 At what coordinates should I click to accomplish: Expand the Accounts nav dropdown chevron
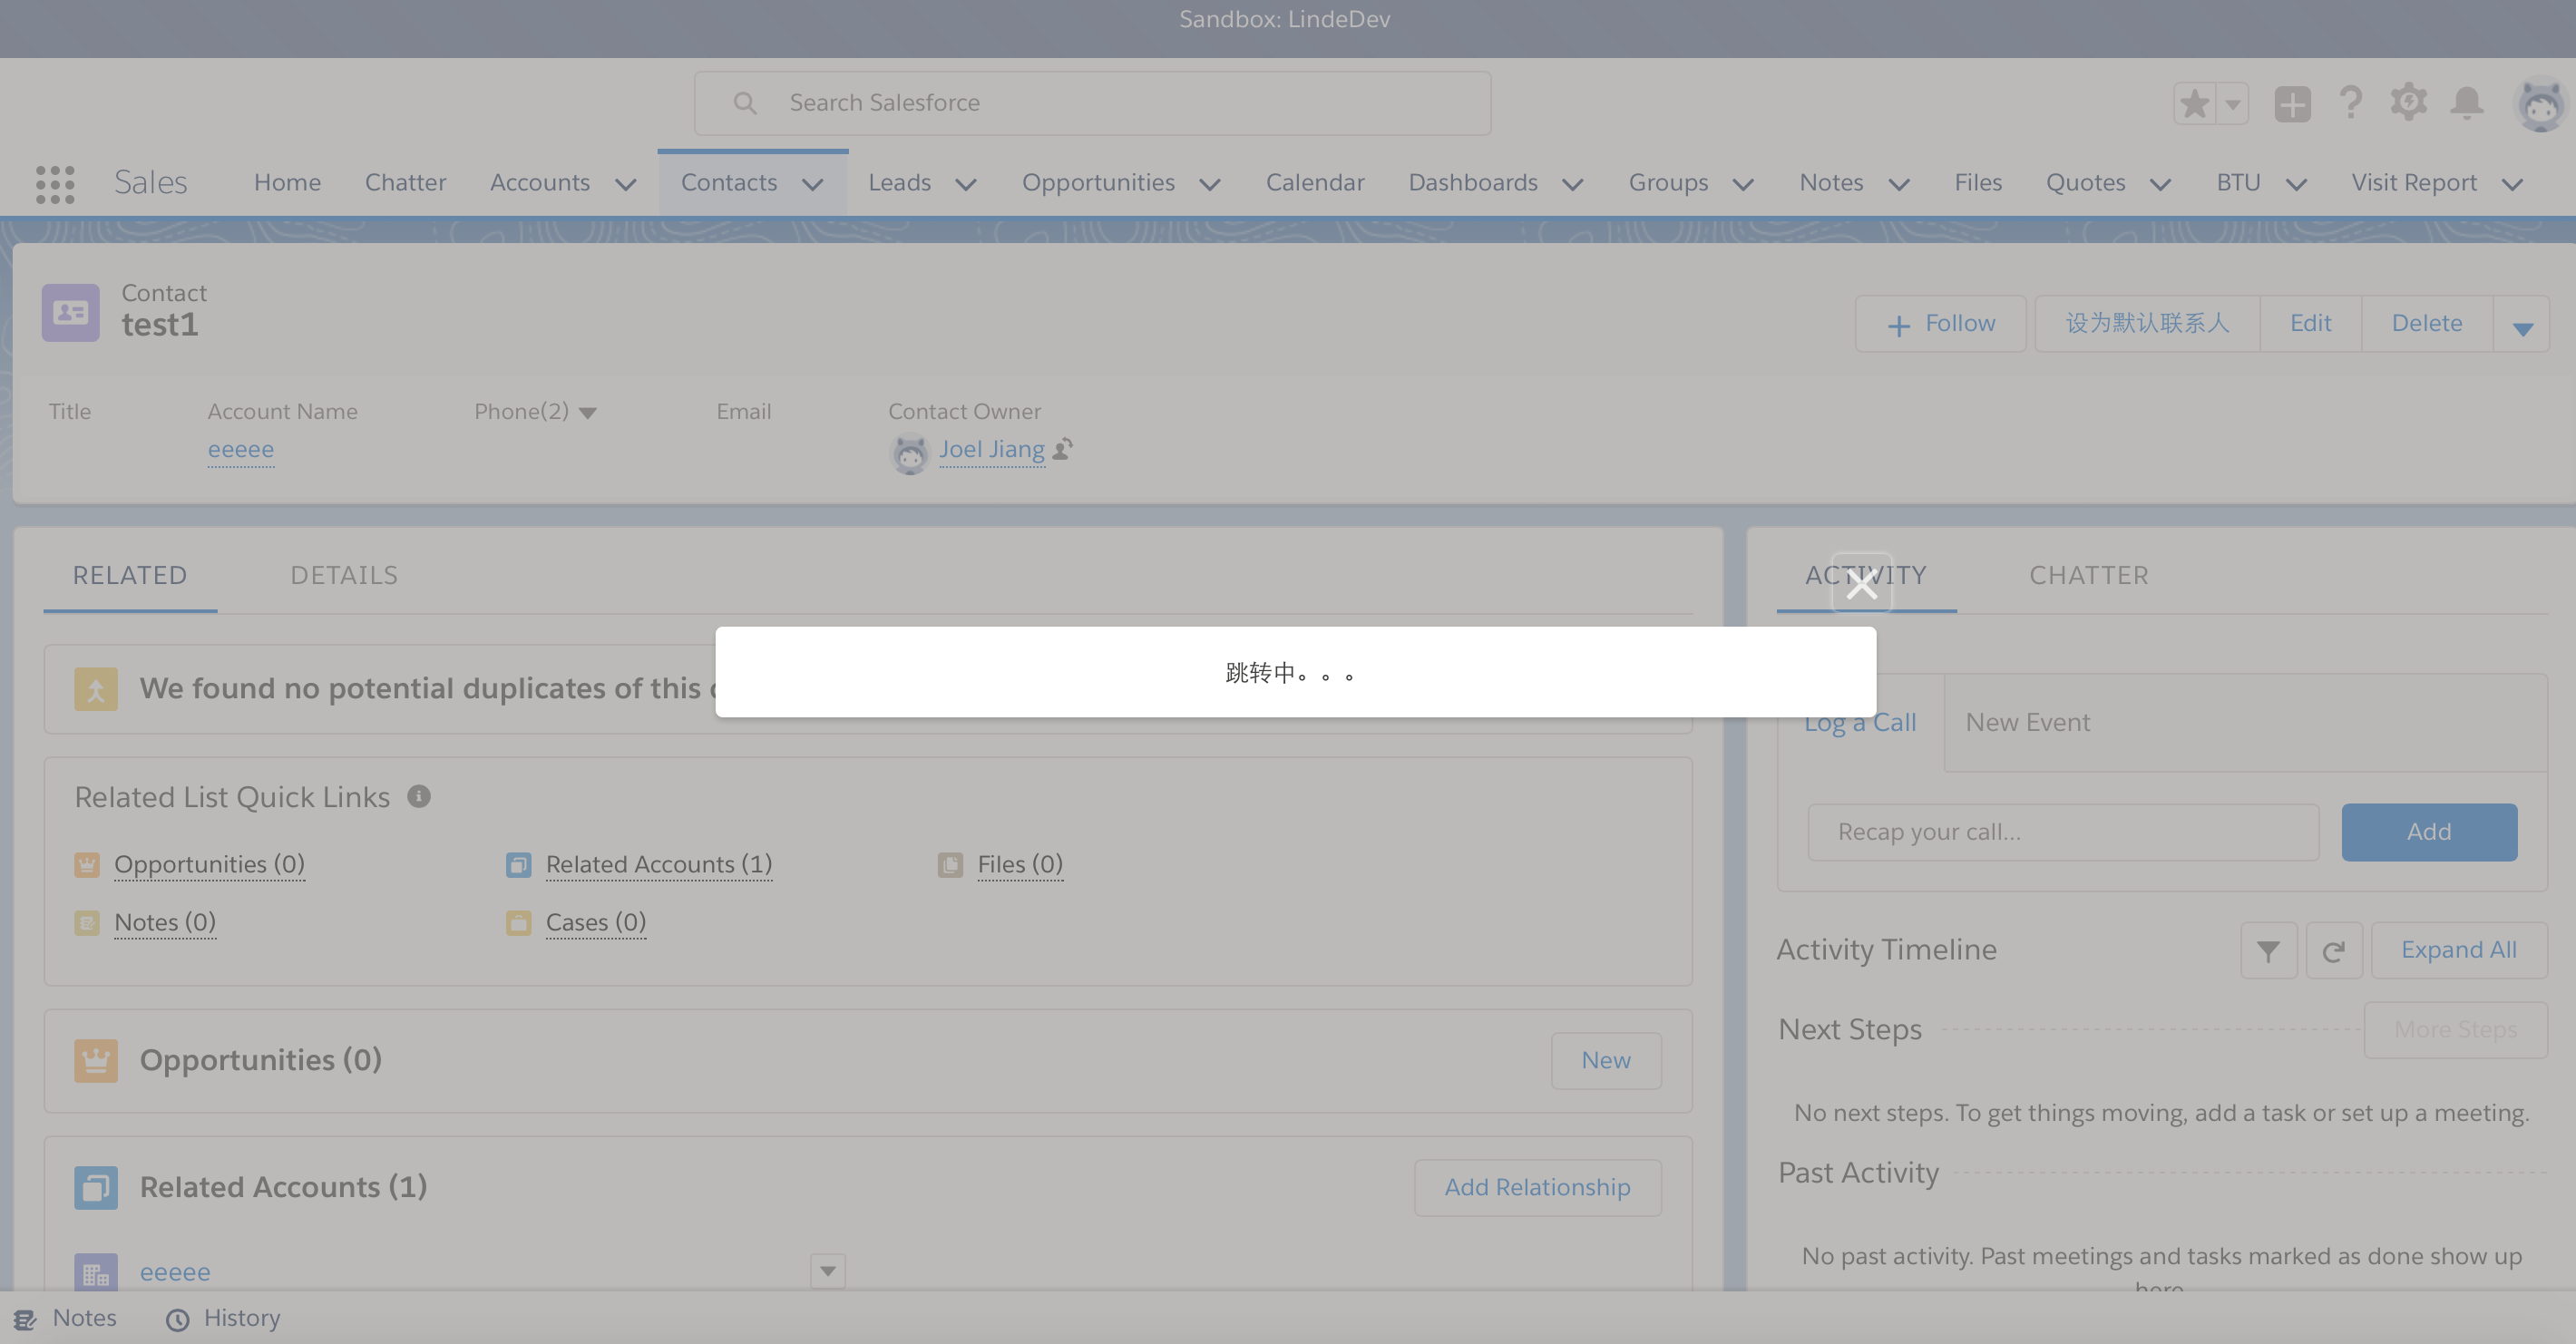click(x=626, y=184)
